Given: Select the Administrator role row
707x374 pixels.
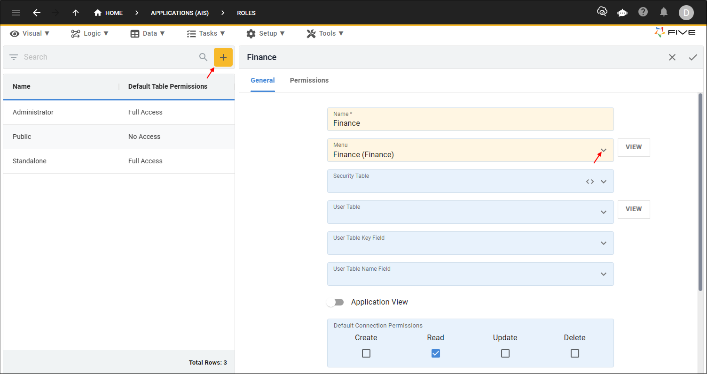Looking at the screenshot, I should 119,112.
